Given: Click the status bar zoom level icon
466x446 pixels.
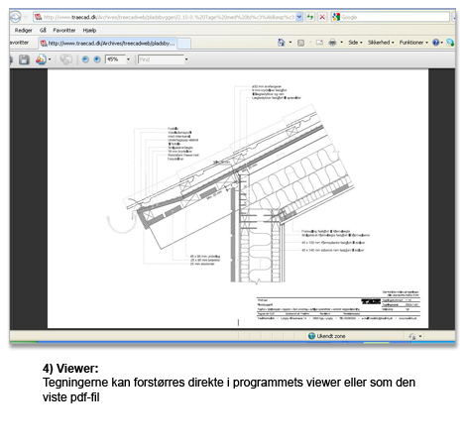Looking at the screenshot, I should [x=412, y=336].
